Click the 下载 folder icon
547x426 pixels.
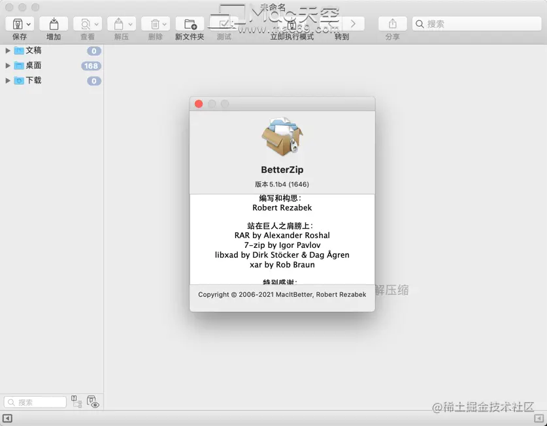click(x=19, y=80)
